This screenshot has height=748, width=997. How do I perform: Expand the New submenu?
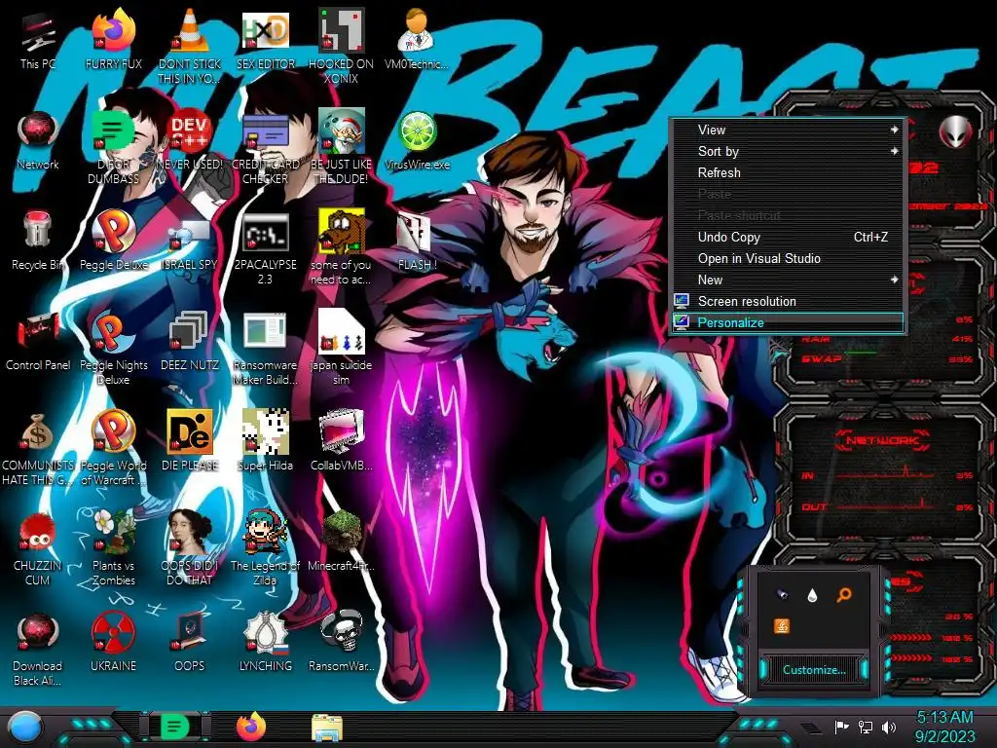789,280
